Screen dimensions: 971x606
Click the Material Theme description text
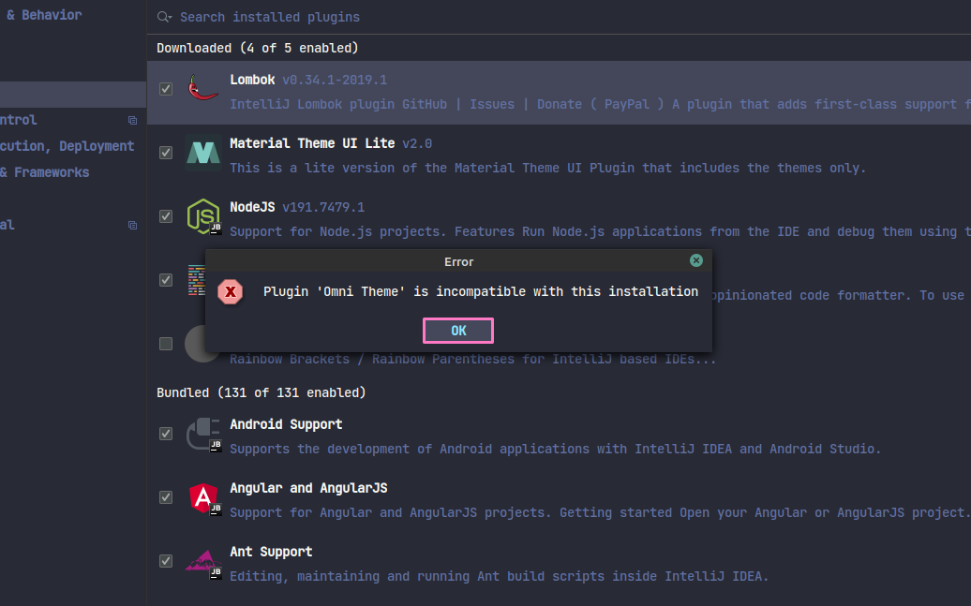click(x=548, y=169)
